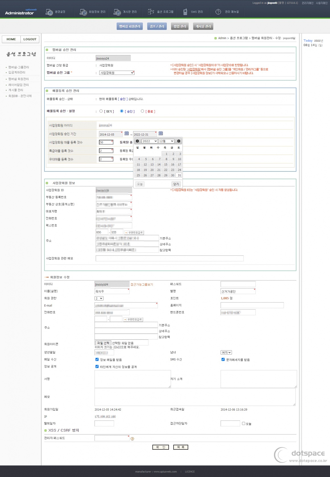Click the LICENCE footer link
Viewport: 330px width, 477px height.
tap(190, 472)
